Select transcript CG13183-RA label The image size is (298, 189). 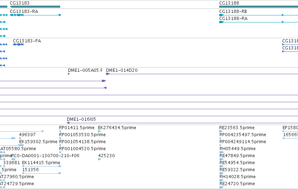tap(24, 12)
